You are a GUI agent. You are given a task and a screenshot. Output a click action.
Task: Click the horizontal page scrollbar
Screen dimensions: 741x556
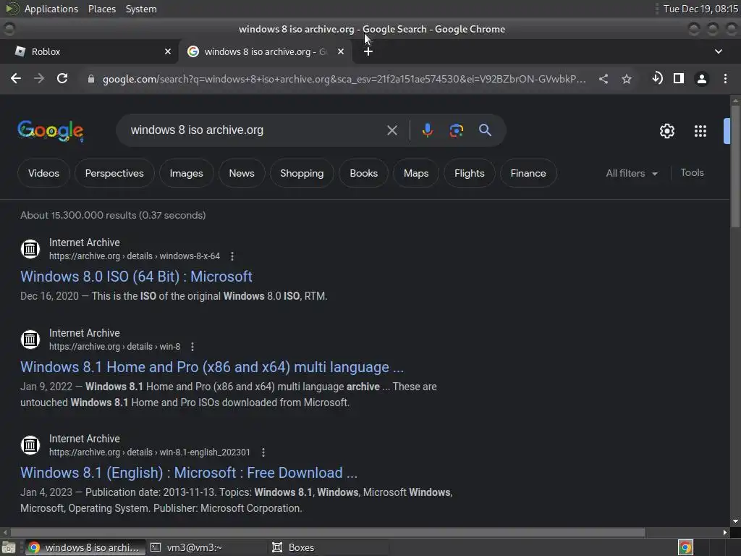point(328,532)
